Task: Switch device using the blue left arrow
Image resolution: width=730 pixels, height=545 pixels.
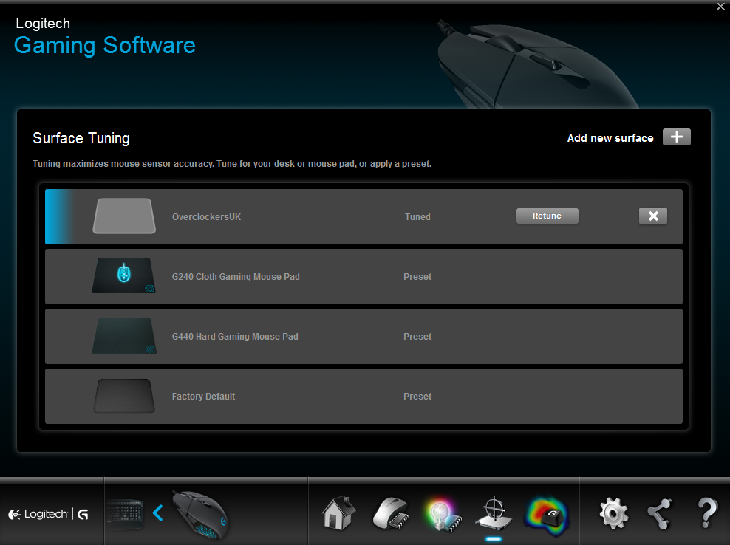Action: (x=157, y=513)
